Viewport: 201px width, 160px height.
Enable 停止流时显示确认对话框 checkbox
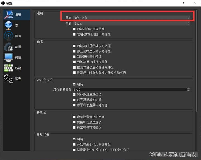tap(74, 51)
